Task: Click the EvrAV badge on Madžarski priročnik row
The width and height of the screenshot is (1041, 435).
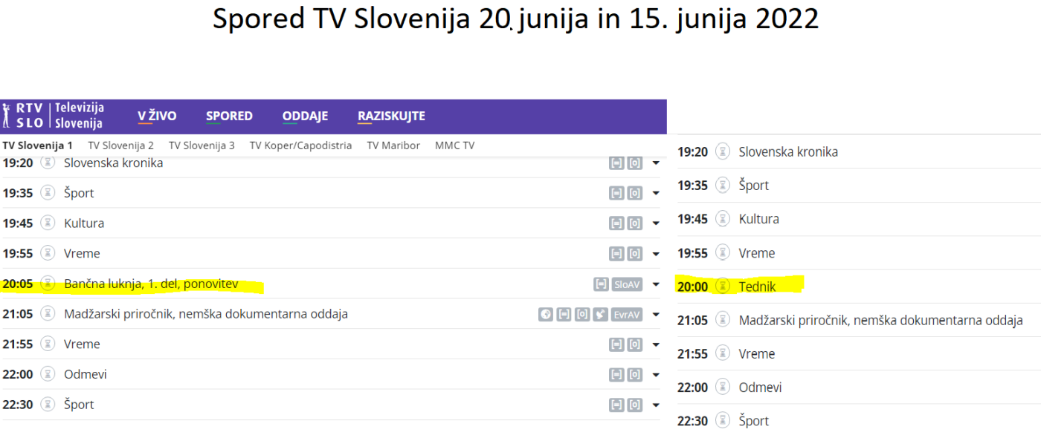Action: 627,315
